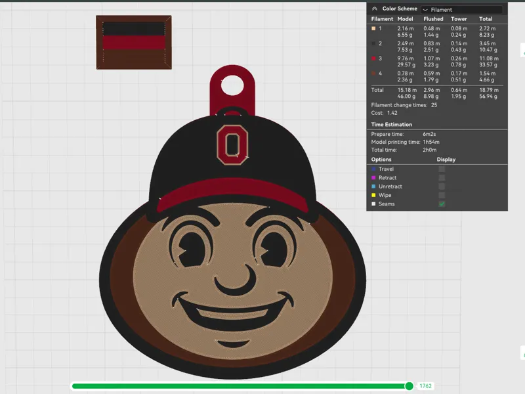Click total filament weight 56.94 g

488,97
